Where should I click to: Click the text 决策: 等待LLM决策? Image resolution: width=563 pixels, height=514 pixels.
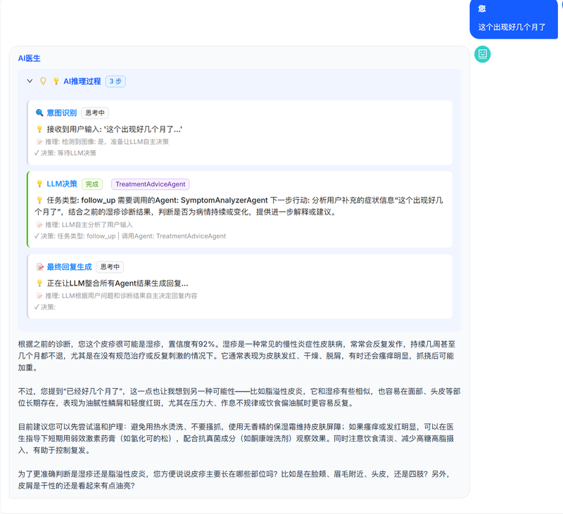pos(68,153)
